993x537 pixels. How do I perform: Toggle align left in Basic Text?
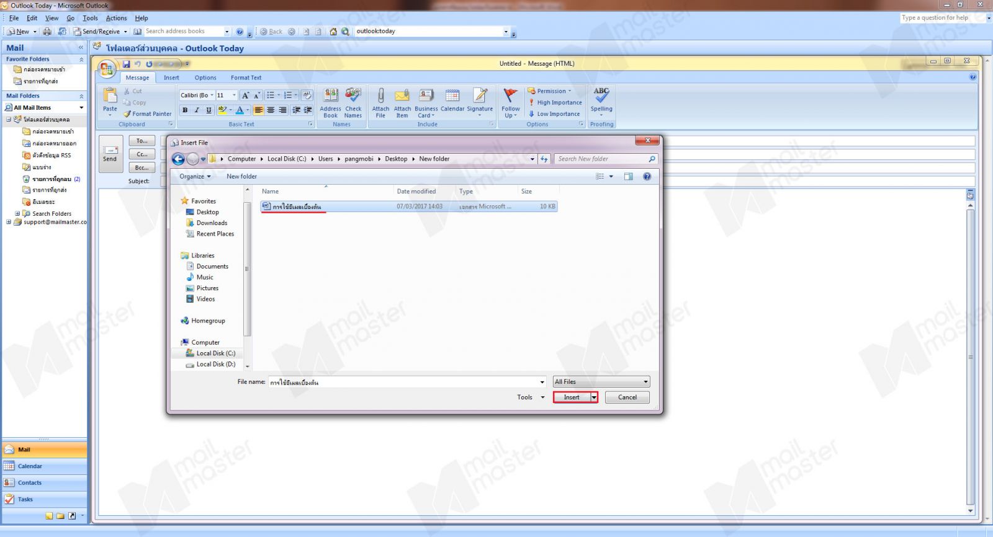pyautogui.click(x=259, y=110)
